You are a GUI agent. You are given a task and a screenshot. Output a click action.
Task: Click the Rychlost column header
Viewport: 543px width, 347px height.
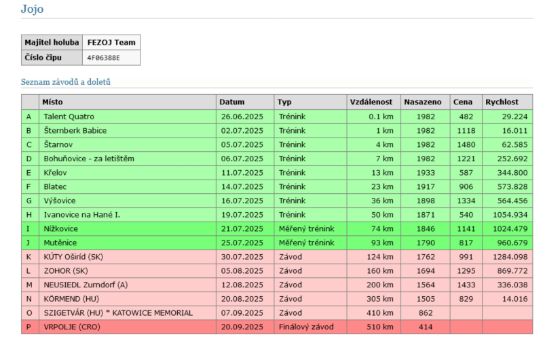click(502, 102)
